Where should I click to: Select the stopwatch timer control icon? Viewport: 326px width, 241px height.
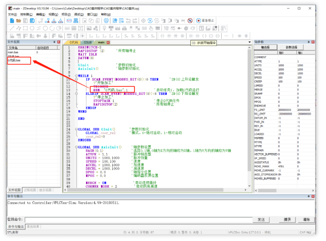(x=186, y=28)
